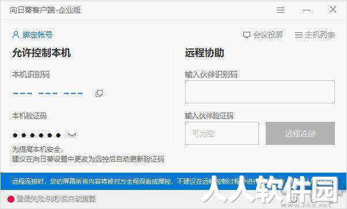The height and width of the screenshot is (209, 347).
Task: Open the 绑定帐号 link
Action: [x=37, y=35]
